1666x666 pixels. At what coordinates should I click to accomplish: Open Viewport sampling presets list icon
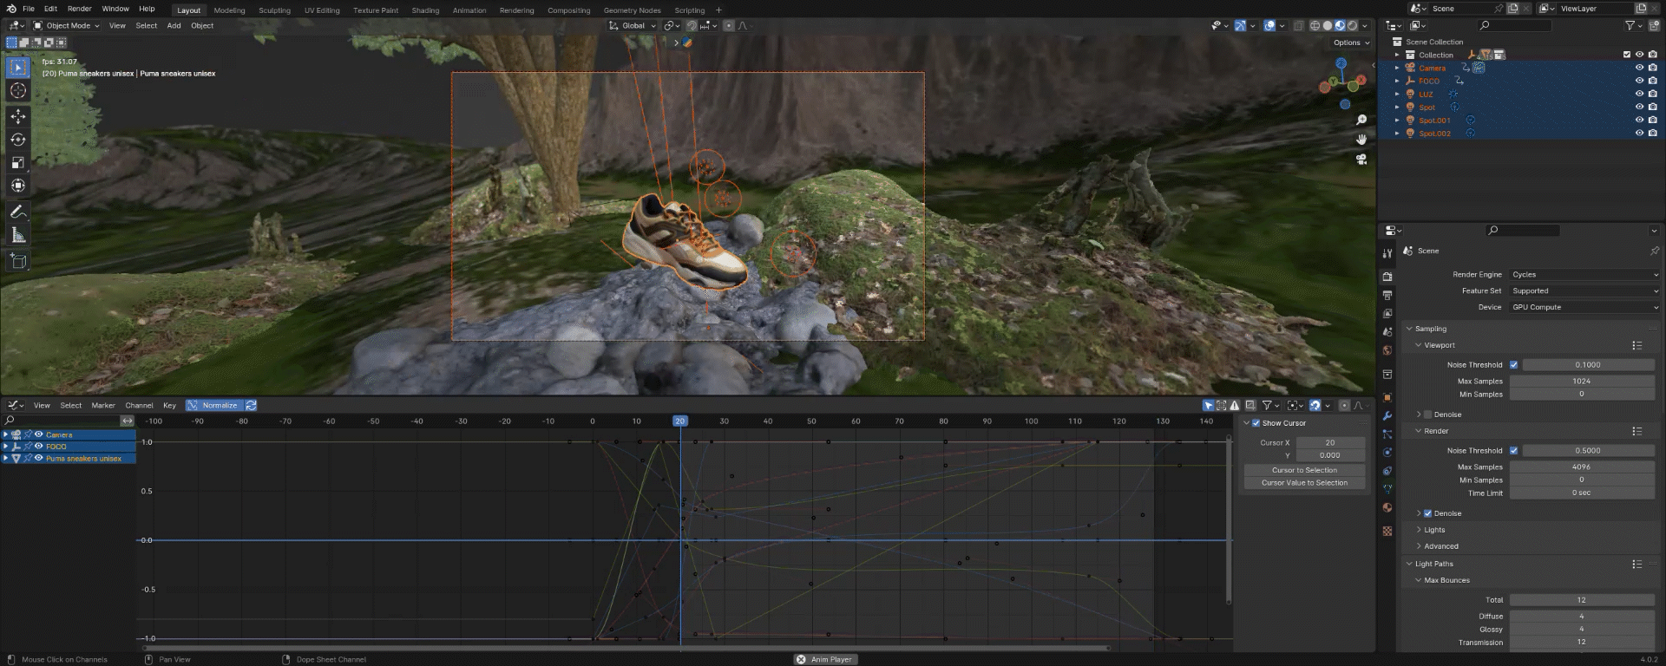click(x=1636, y=345)
